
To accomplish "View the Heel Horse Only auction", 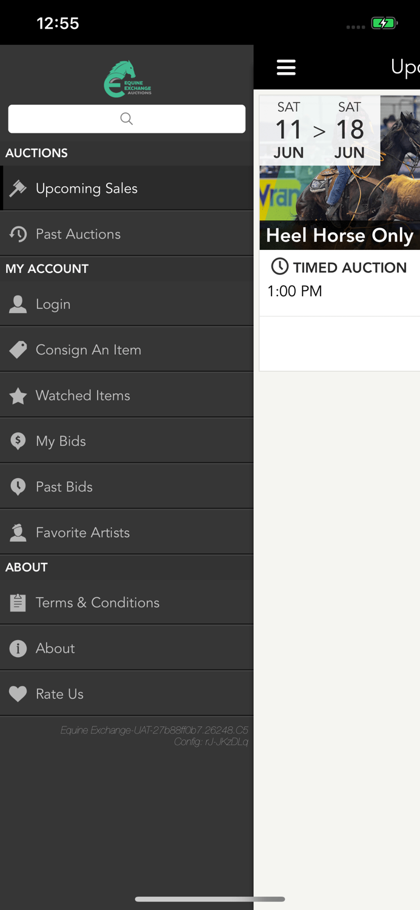I will (340, 235).
